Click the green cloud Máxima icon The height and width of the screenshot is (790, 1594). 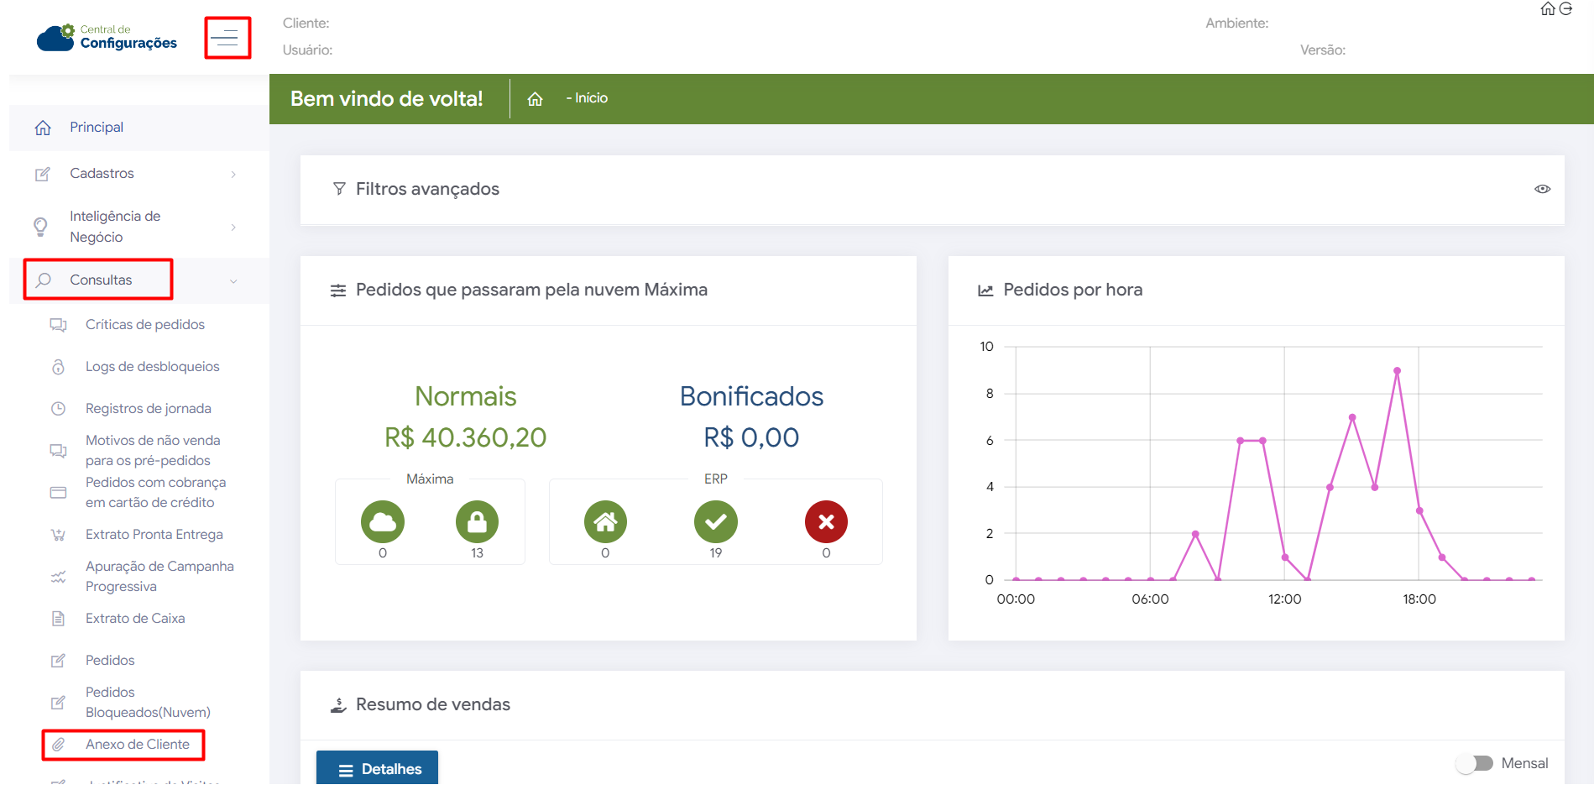tap(383, 522)
